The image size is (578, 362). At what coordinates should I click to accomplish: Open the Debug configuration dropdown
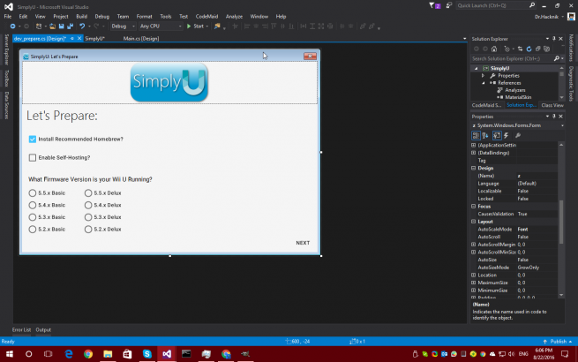pyautogui.click(x=124, y=26)
